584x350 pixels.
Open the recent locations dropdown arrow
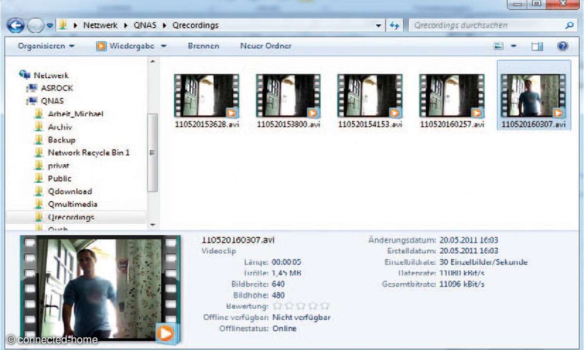[50, 26]
